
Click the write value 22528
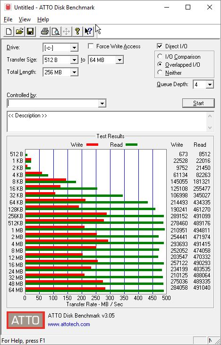(180, 161)
